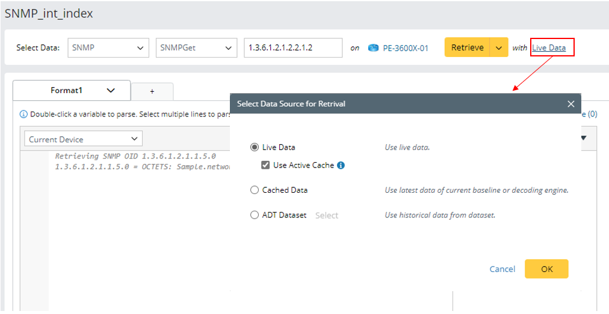Click Cancel in the dialog
Viewport: 609px width, 314px height.
pos(502,269)
